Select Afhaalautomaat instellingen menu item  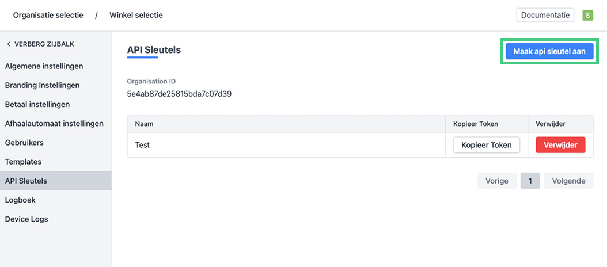[x=54, y=123]
